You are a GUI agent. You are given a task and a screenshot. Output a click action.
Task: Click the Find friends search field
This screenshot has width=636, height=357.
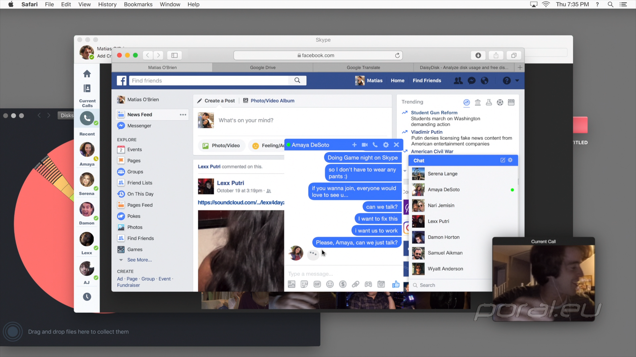(x=209, y=81)
